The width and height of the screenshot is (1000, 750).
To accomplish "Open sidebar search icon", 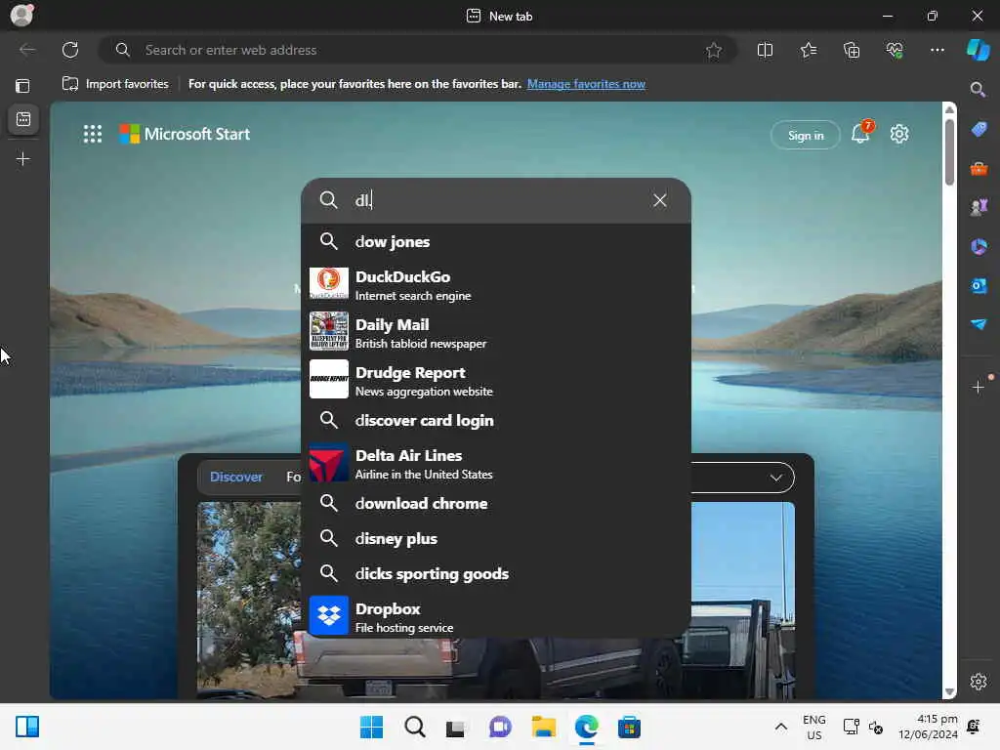I will coord(978,89).
